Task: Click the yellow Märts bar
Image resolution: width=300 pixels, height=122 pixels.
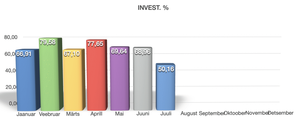Action: click(x=74, y=80)
